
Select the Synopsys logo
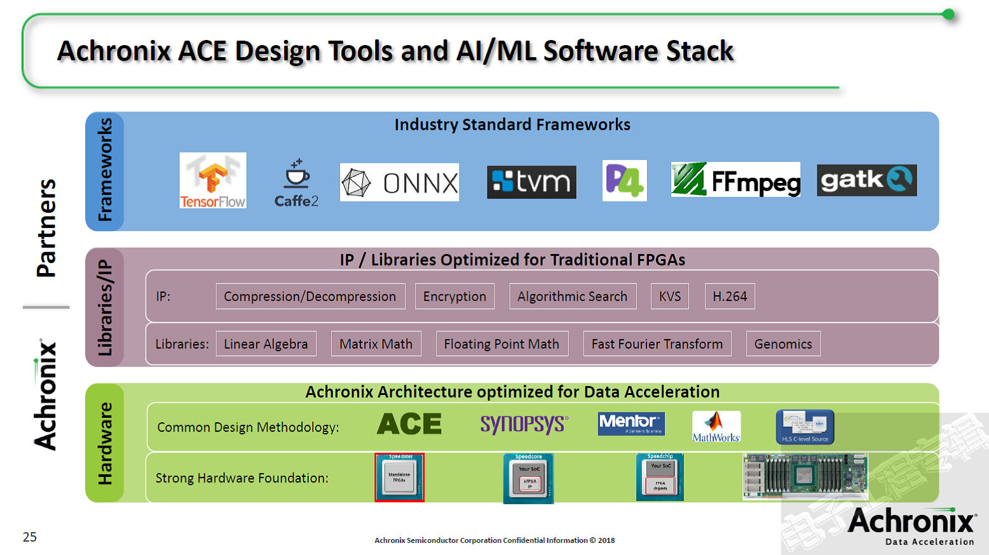524,424
